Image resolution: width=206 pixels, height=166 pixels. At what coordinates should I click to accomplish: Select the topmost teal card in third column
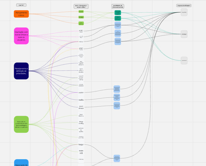118,13
